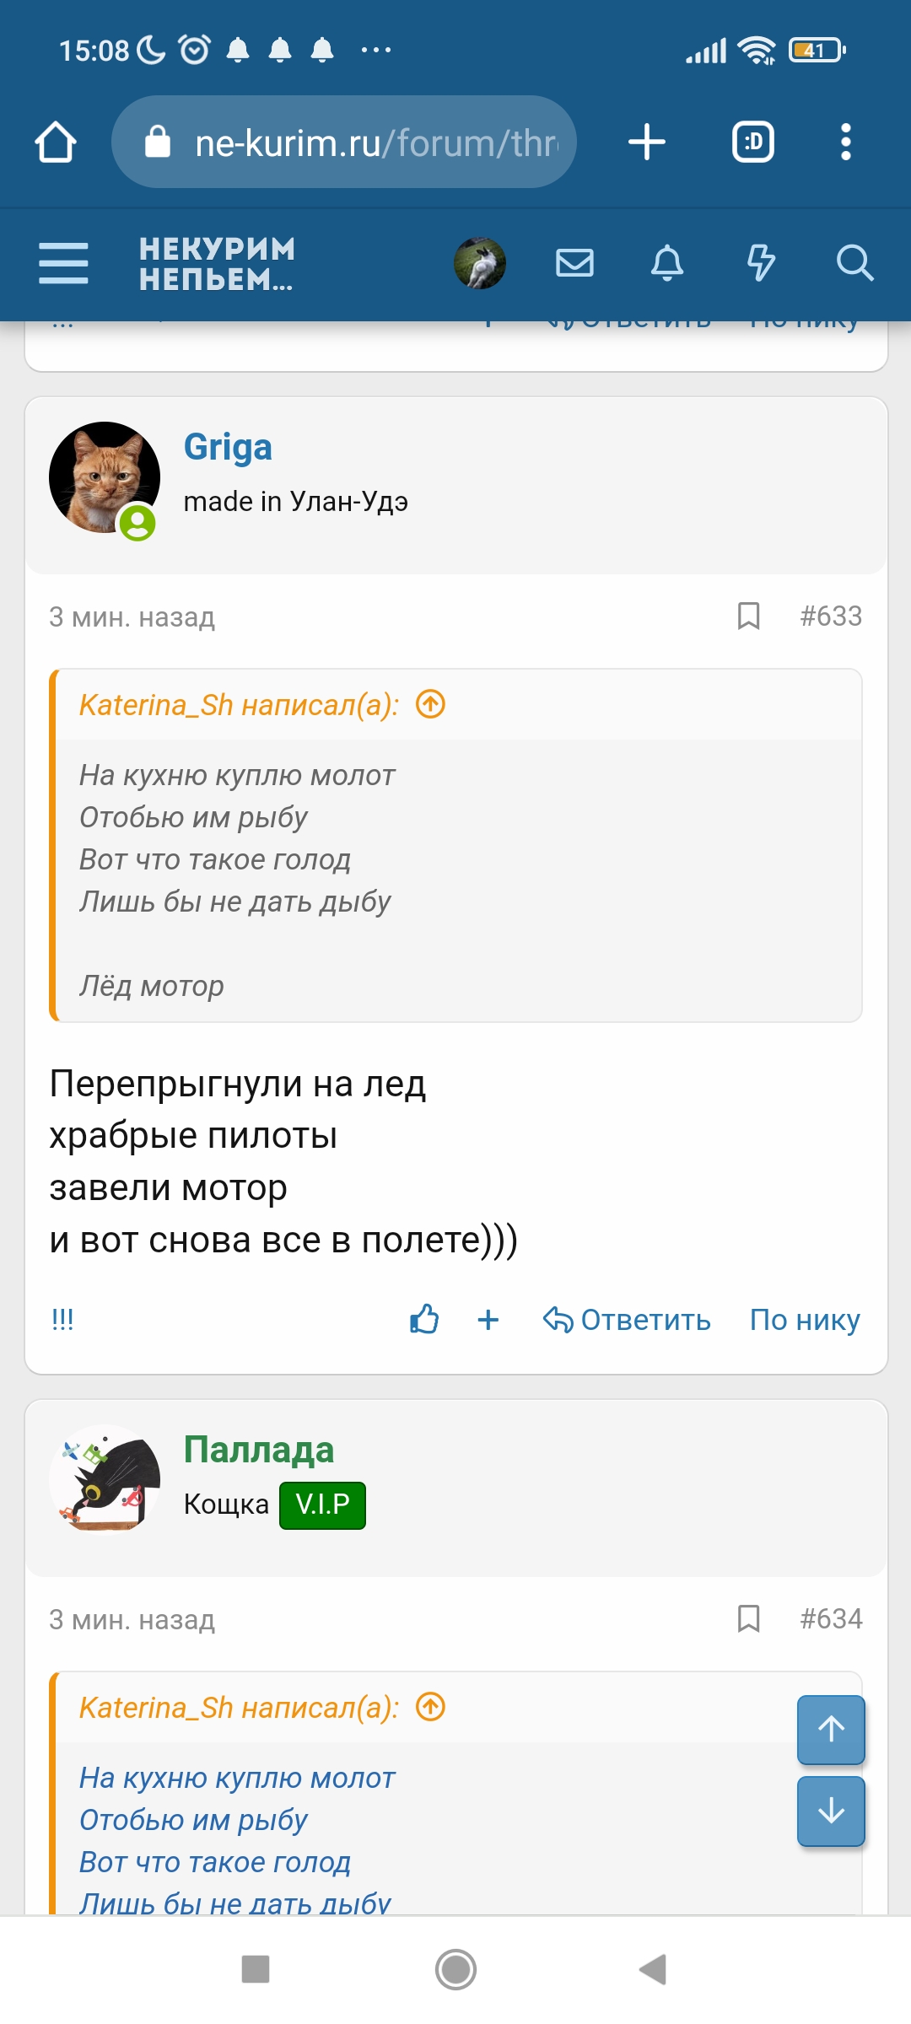Open a new browser tab
Screen dimensions: 911x2024
coord(646,141)
